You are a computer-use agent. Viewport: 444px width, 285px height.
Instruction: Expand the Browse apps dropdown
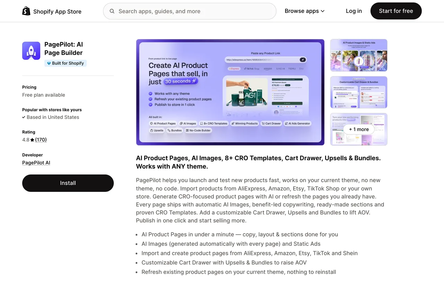(x=305, y=11)
